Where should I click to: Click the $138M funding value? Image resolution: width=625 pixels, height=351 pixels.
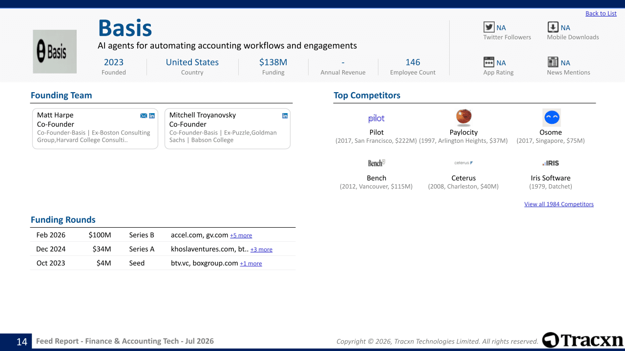(273, 62)
